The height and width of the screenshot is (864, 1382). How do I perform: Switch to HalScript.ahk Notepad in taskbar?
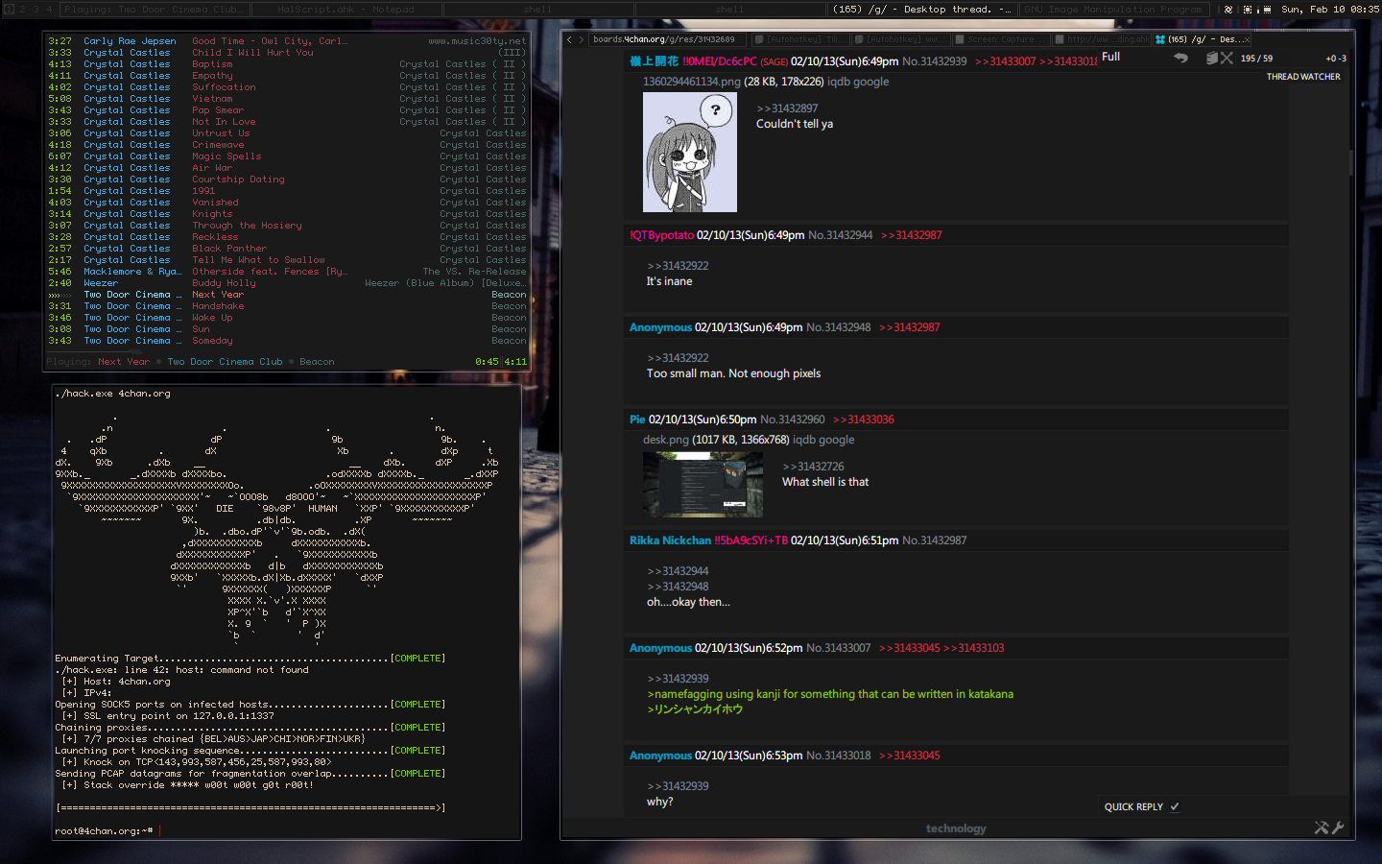[x=345, y=10]
